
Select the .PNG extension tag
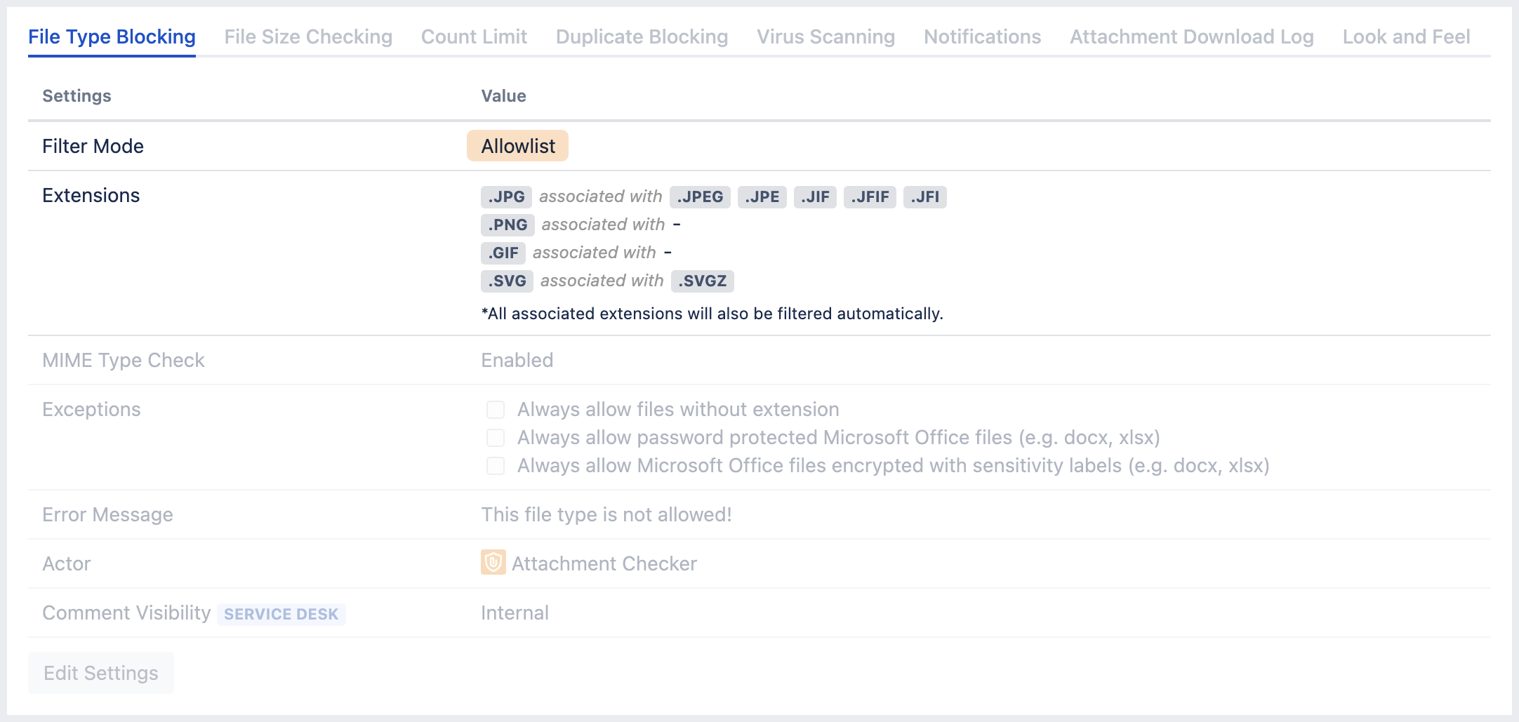508,225
